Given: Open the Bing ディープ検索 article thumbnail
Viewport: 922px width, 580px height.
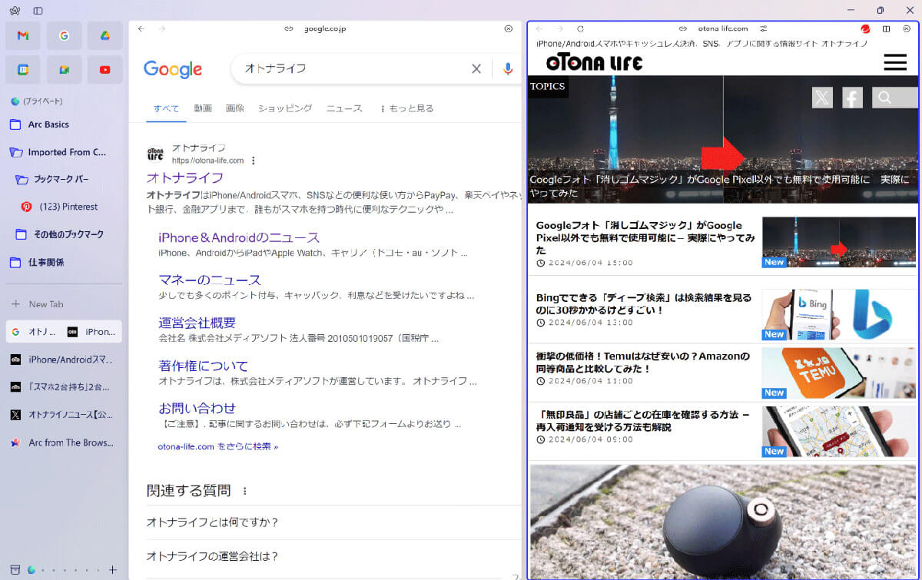Looking at the screenshot, I should click(x=839, y=314).
